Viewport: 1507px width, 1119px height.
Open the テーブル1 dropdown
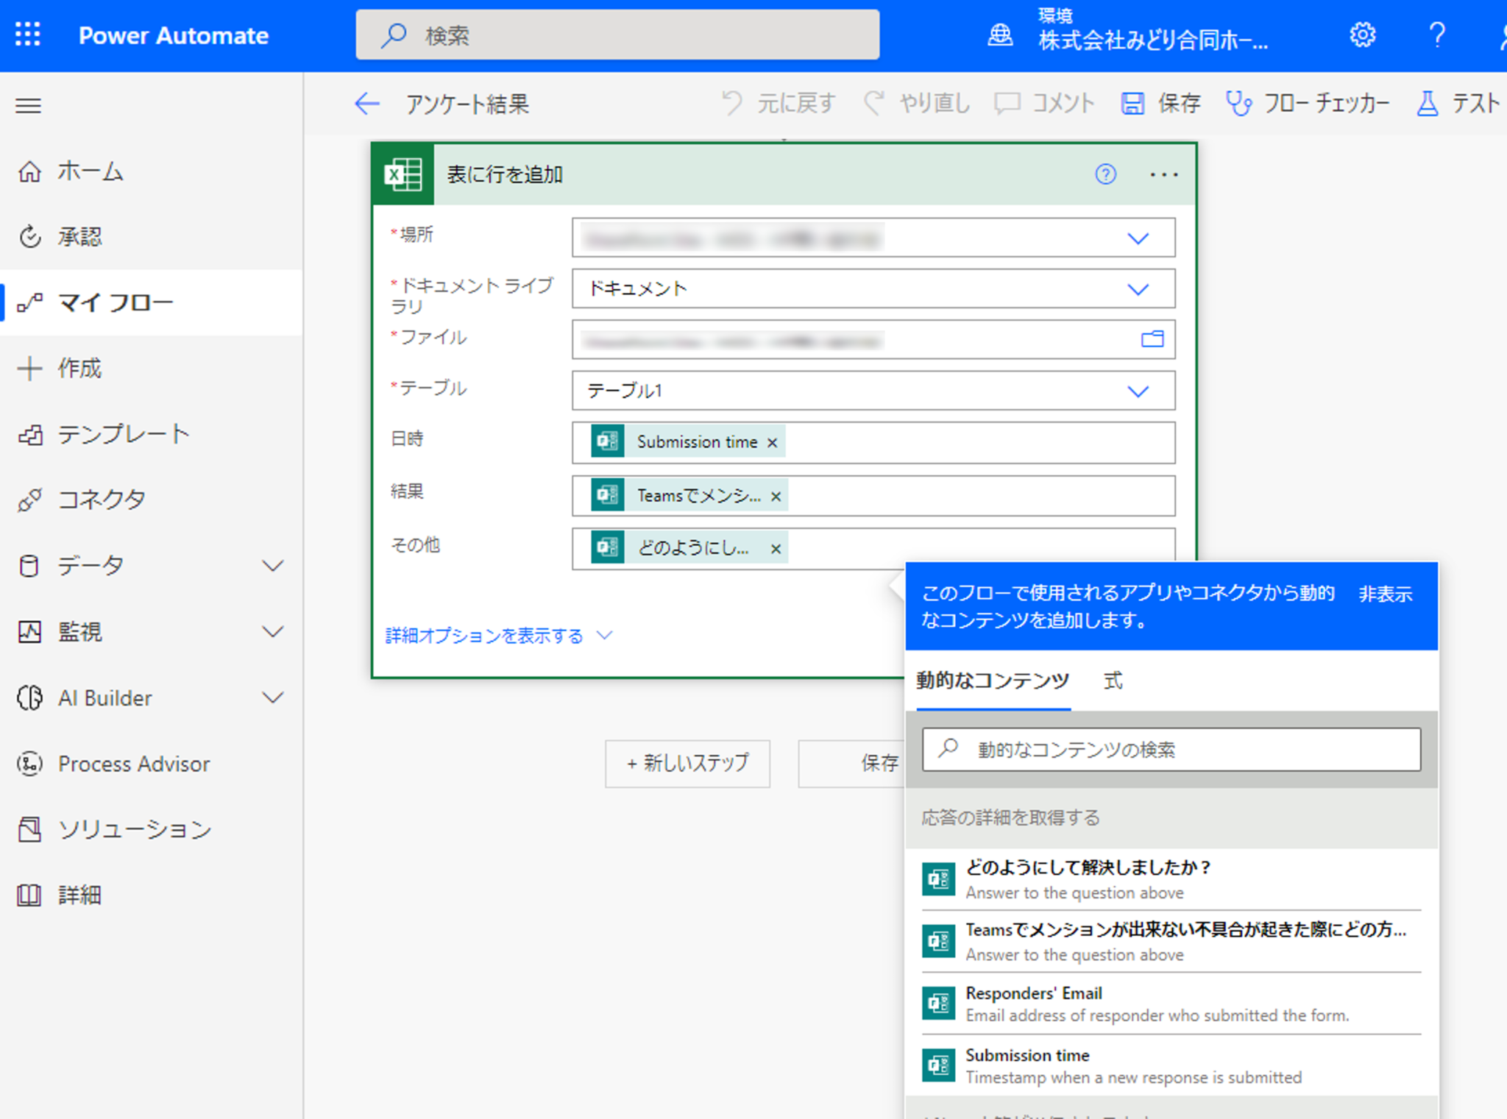1138,391
